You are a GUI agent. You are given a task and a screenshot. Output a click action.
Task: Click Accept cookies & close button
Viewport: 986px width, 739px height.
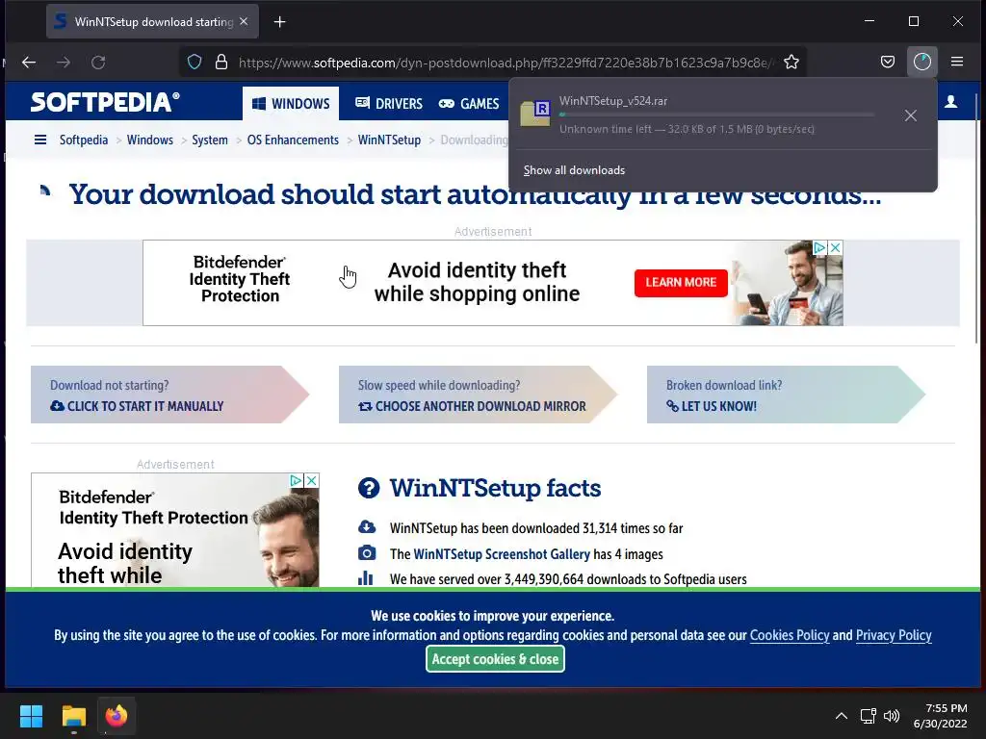496,659
